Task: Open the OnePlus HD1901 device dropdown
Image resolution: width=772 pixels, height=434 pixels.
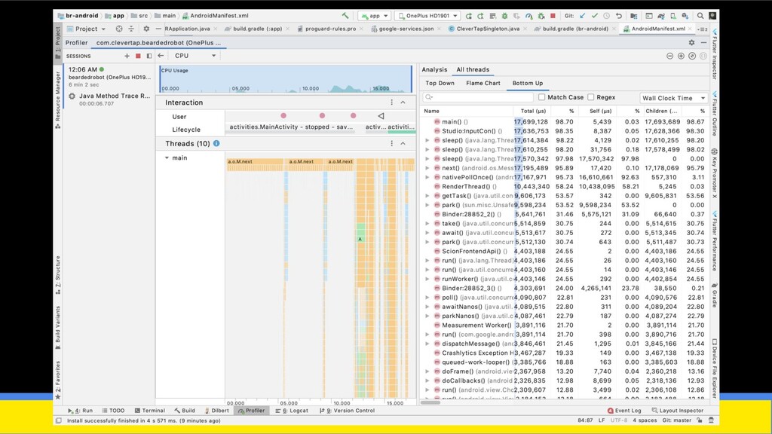Action: 427,16
